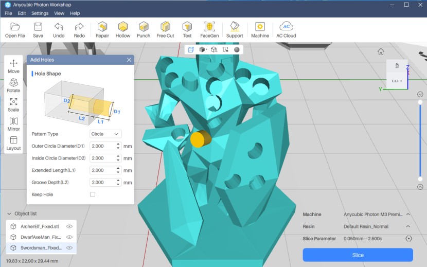Open the FaceGen tool
Viewport: 427px width, 267px height.
[x=209, y=30]
